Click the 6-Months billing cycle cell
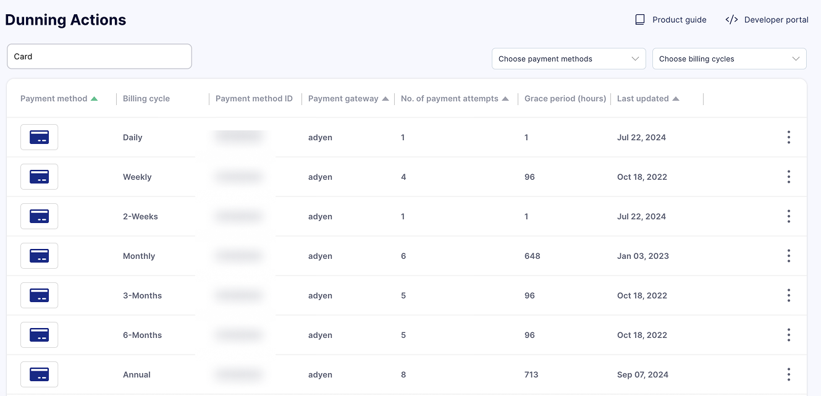The height and width of the screenshot is (396, 821). 142,335
